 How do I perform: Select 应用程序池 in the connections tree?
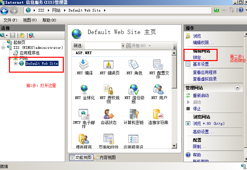point(29,53)
